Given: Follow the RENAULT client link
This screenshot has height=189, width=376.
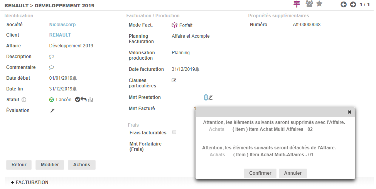Looking at the screenshot, I should tap(60, 35).
